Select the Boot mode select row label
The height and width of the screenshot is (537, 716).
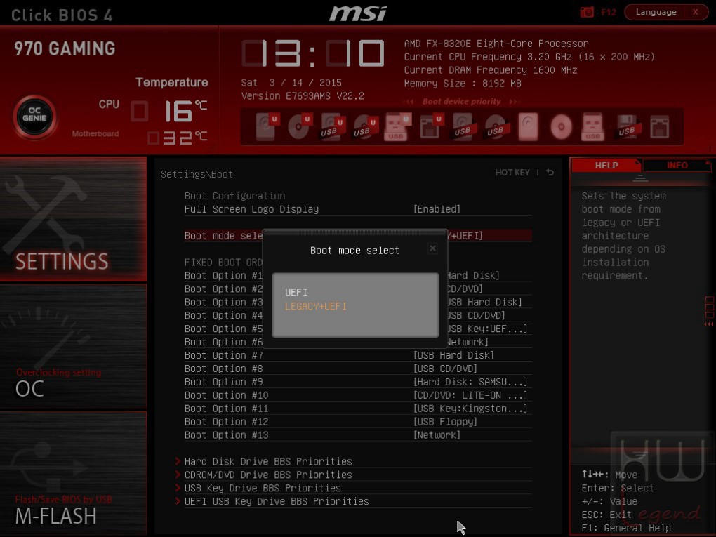click(x=223, y=236)
